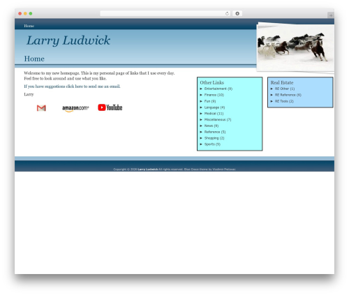
Task: Expand arrow beside Sports (5)
Action: pos(201,144)
